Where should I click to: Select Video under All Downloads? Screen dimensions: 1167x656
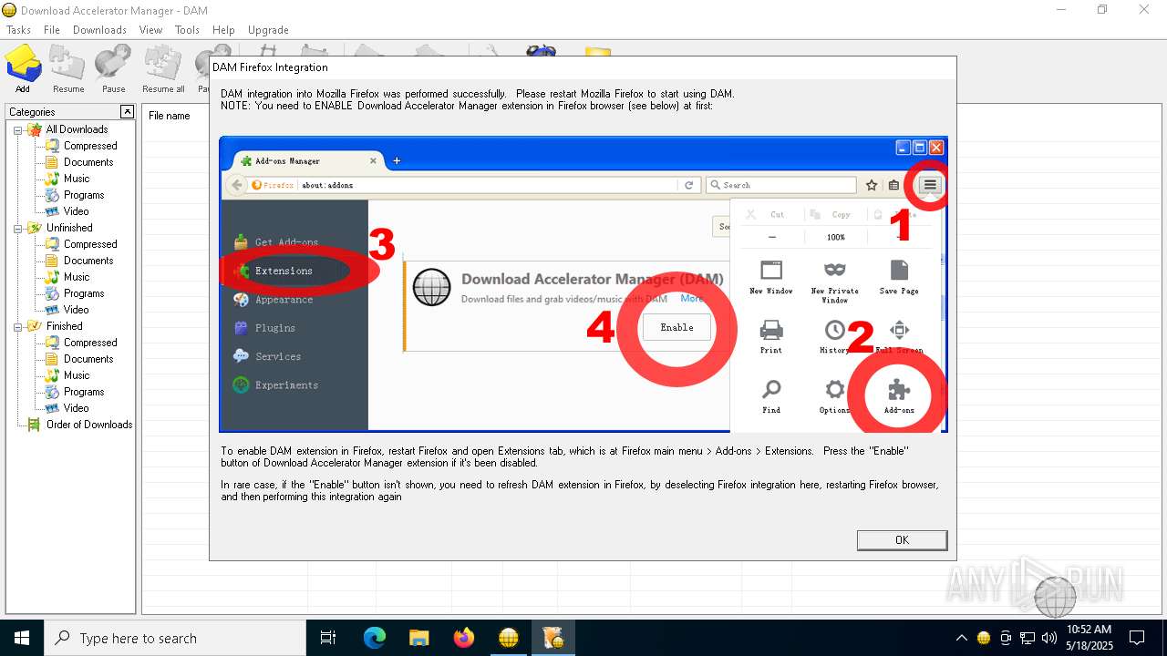pos(76,211)
